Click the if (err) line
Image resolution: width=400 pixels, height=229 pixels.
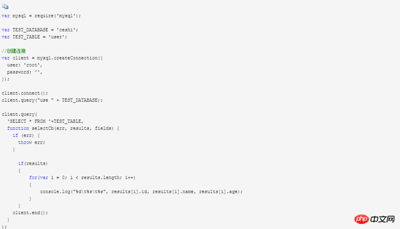tap(26, 135)
